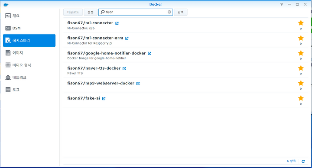Click the 'Naver TTS' description
The image size is (312, 168).
click(75, 73)
